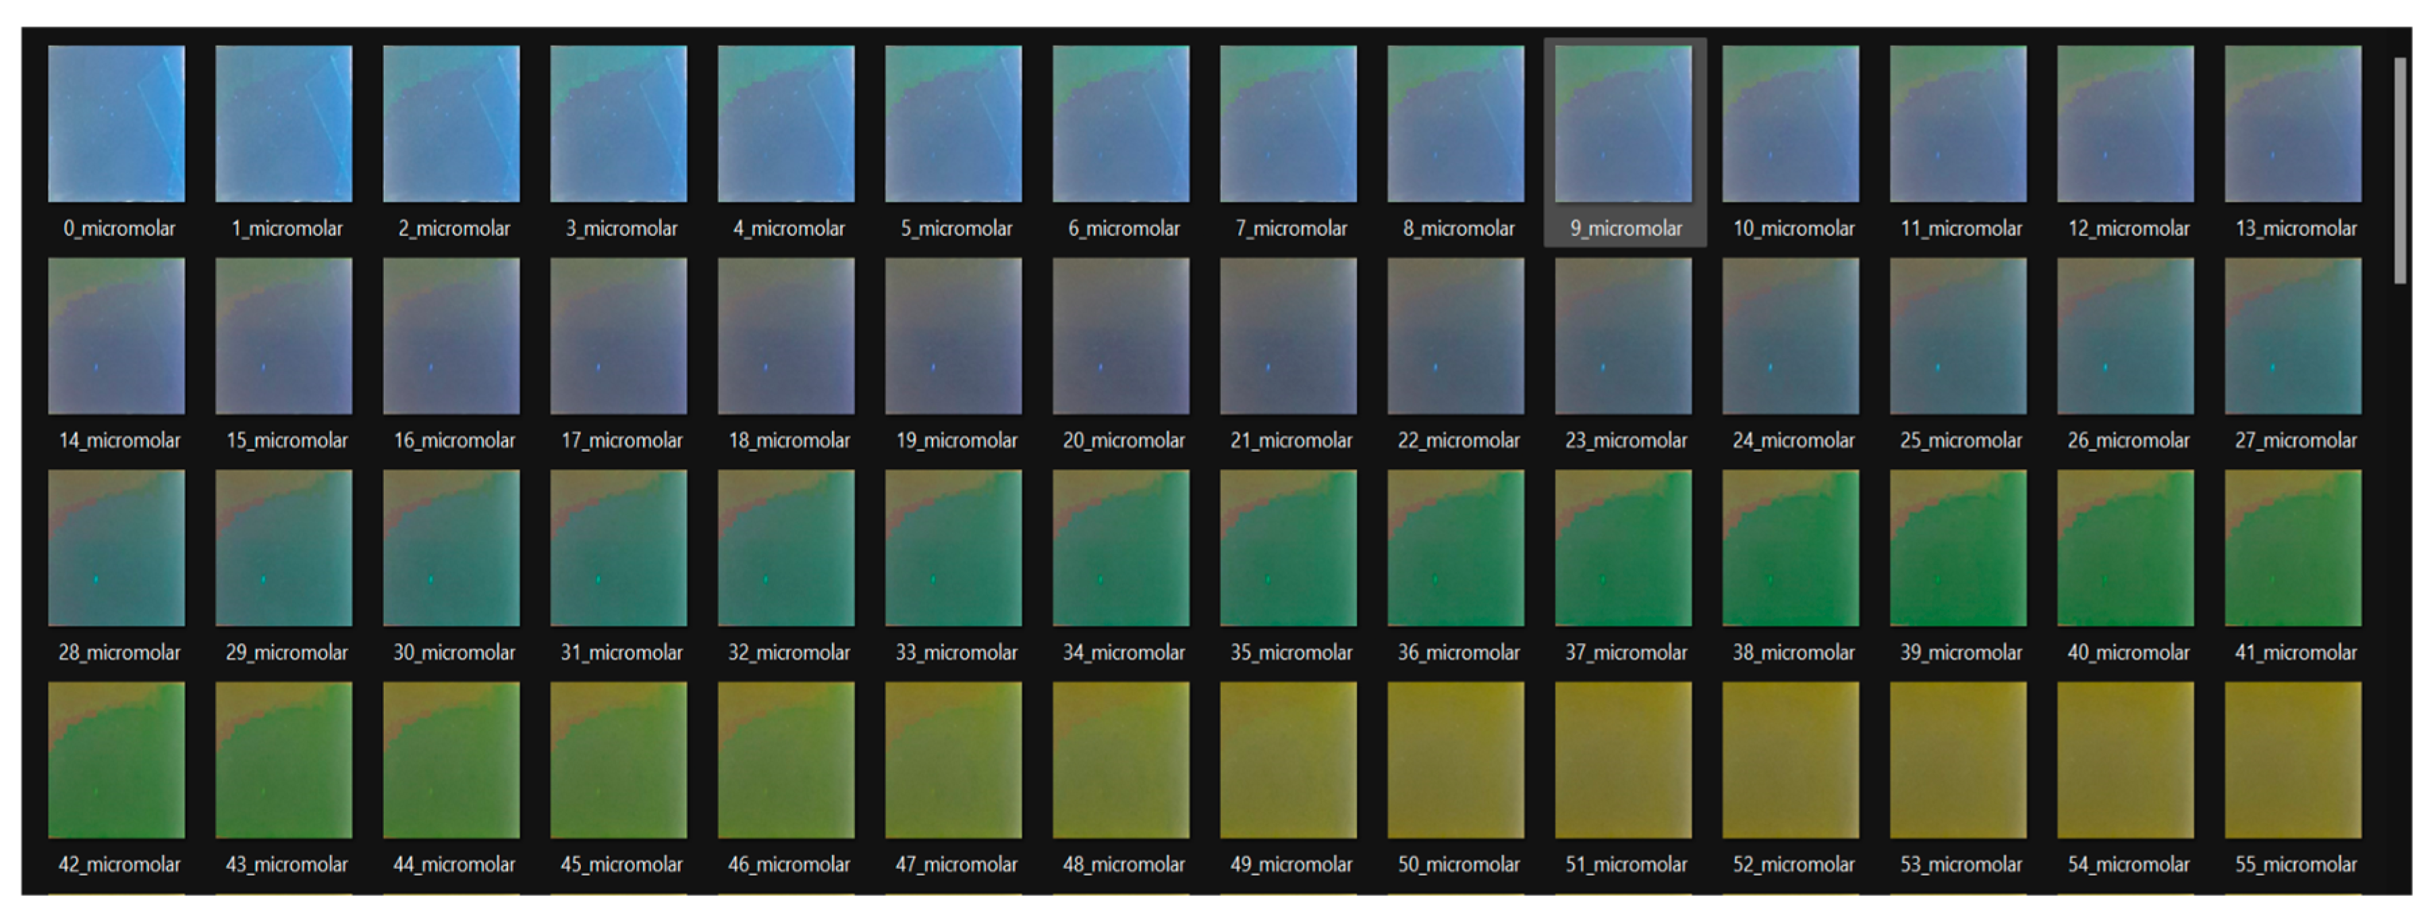This screenshot has height=918, width=2429.
Task: Select the 14_micromolar image file
Action: pos(116,335)
